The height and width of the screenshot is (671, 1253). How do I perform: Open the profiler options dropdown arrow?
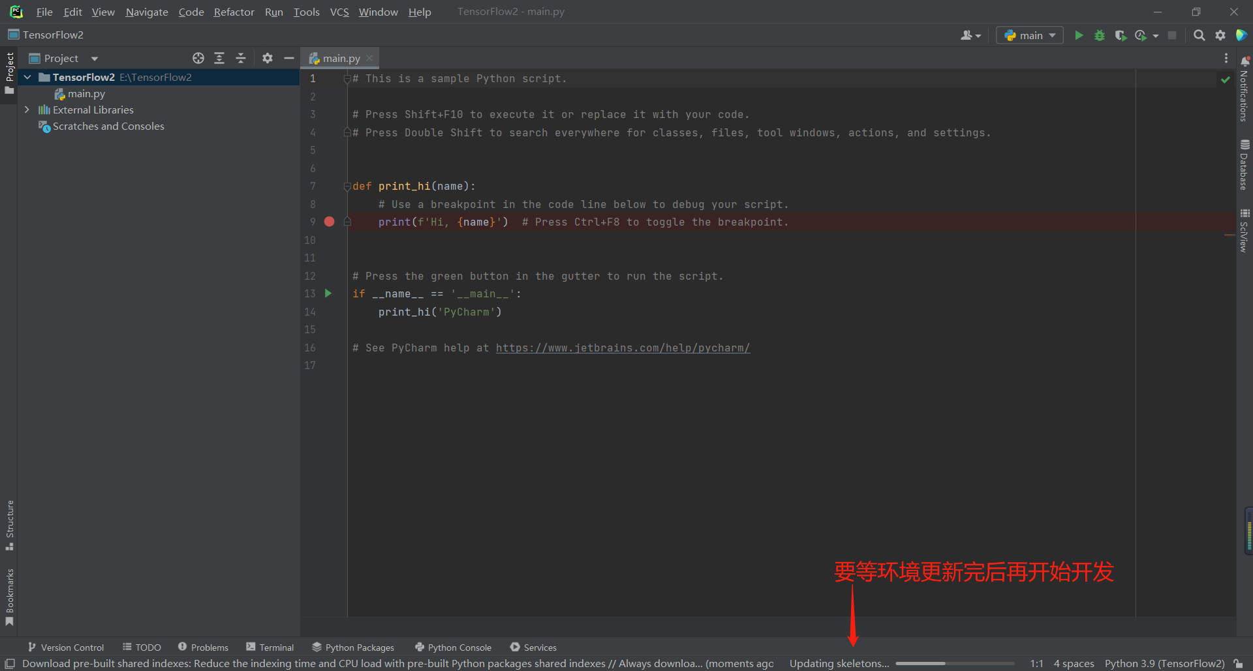(1156, 36)
